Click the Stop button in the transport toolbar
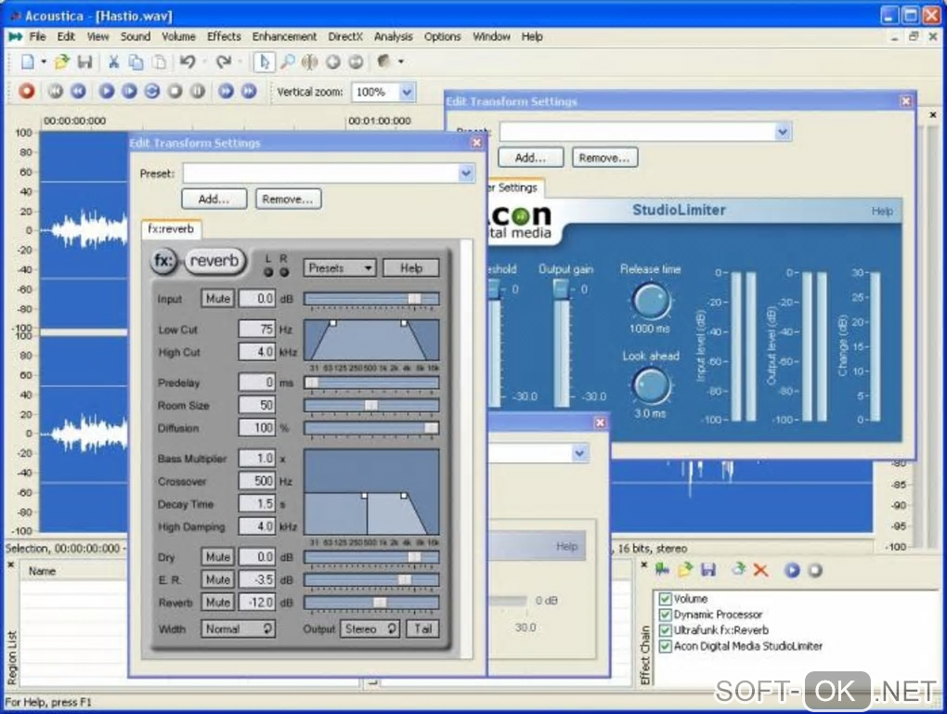Image resolution: width=947 pixels, height=714 pixels. tap(175, 91)
